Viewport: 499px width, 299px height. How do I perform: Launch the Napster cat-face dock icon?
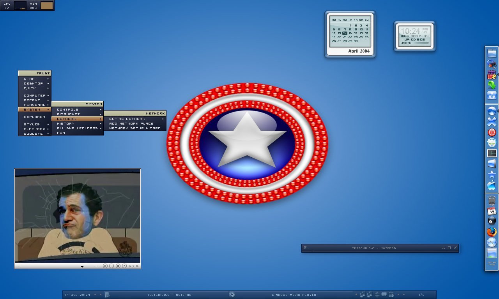(492, 143)
